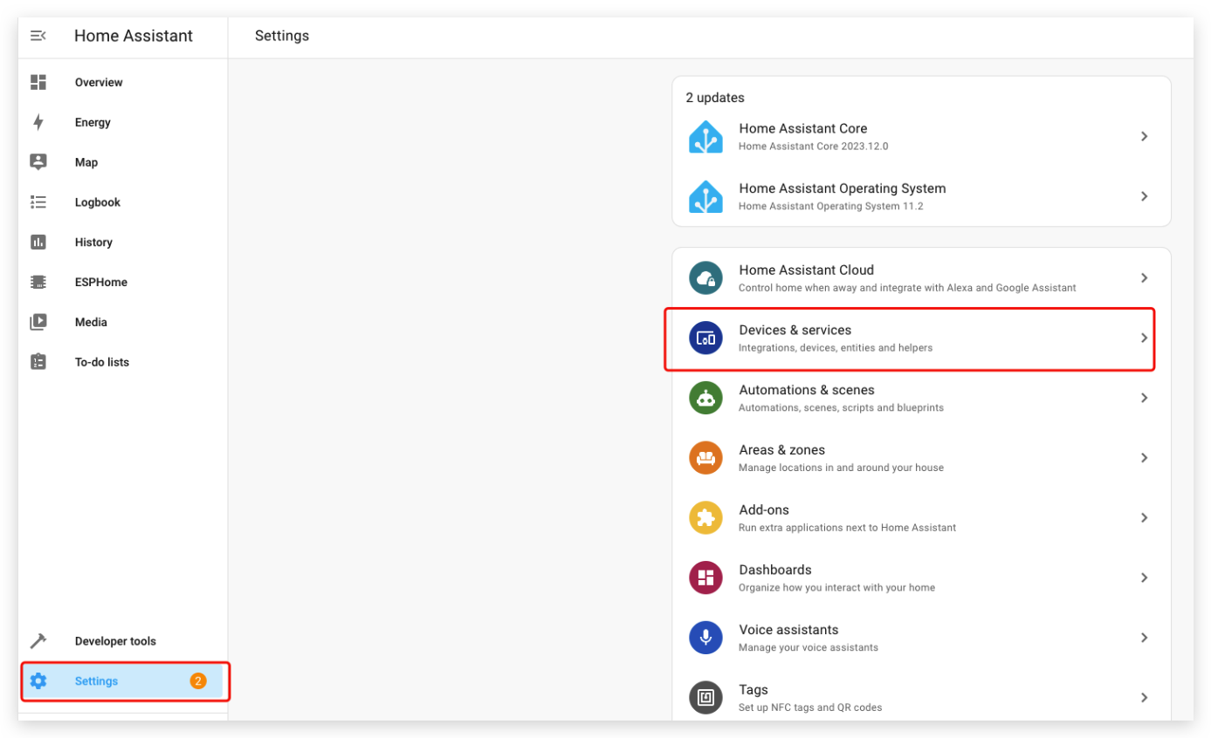Click the Map icon in the sidebar

click(38, 162)
